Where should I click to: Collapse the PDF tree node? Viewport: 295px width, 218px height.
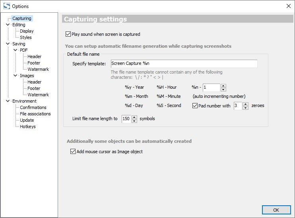coord(16,50)
